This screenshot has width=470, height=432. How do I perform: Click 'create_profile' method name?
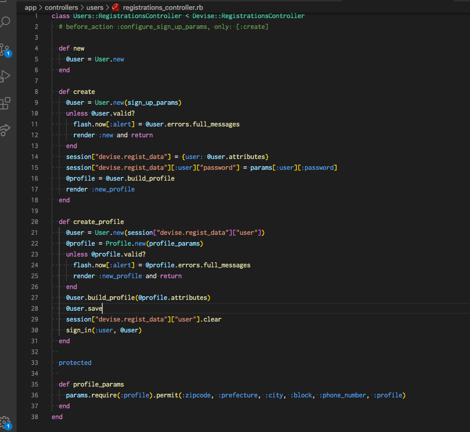[x=99, y=222]
